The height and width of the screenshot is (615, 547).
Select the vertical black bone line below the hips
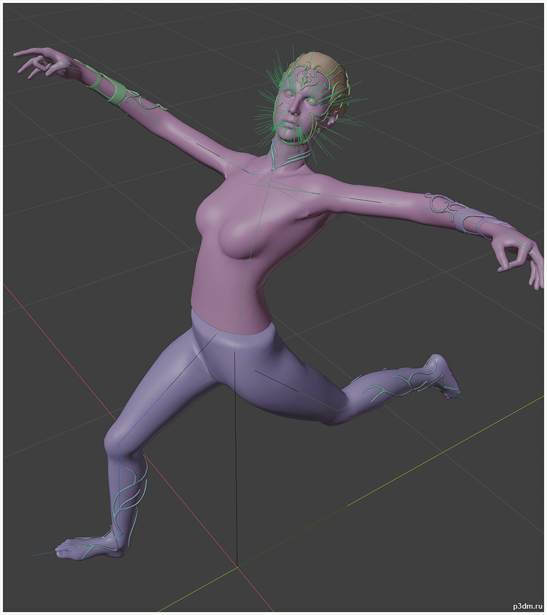coord(236,484)
